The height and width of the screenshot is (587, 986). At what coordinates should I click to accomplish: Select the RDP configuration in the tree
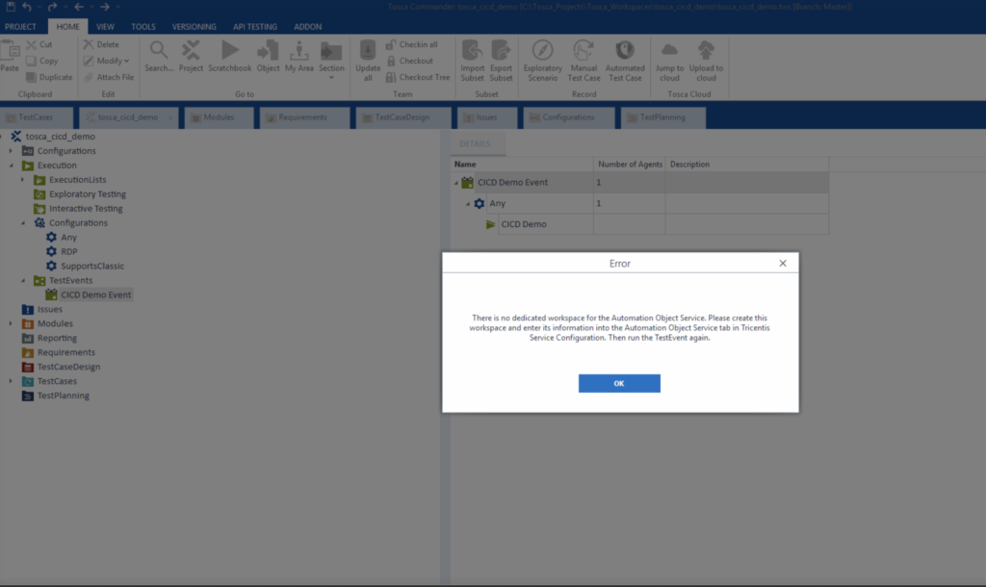click(68, 252)
